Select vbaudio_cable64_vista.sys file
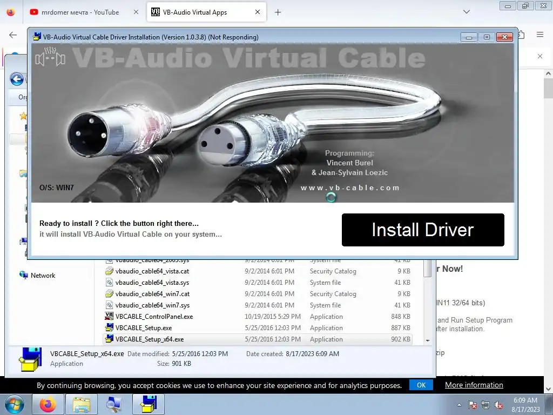553x415 pixels. (x=258, y=282)
